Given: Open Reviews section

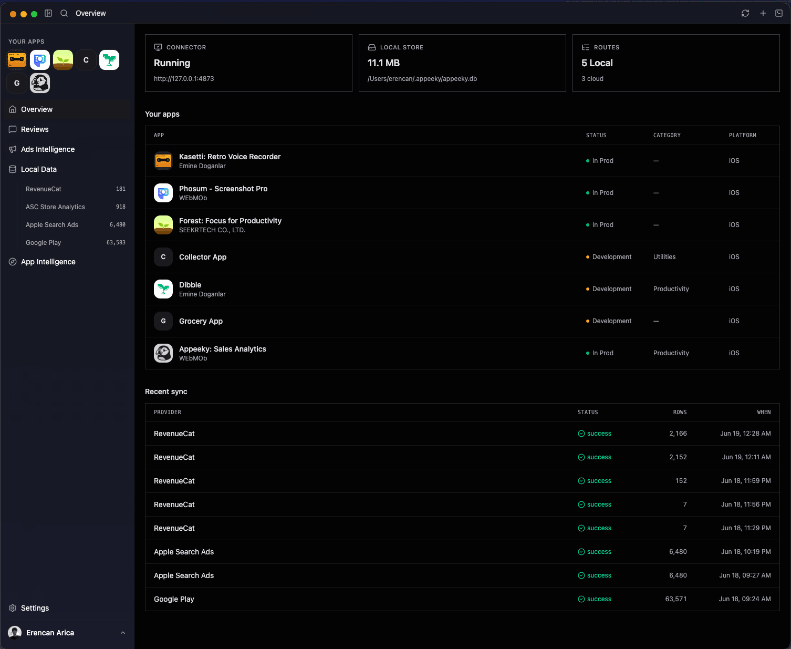Looking at the screenshot, I should [67, 129].
